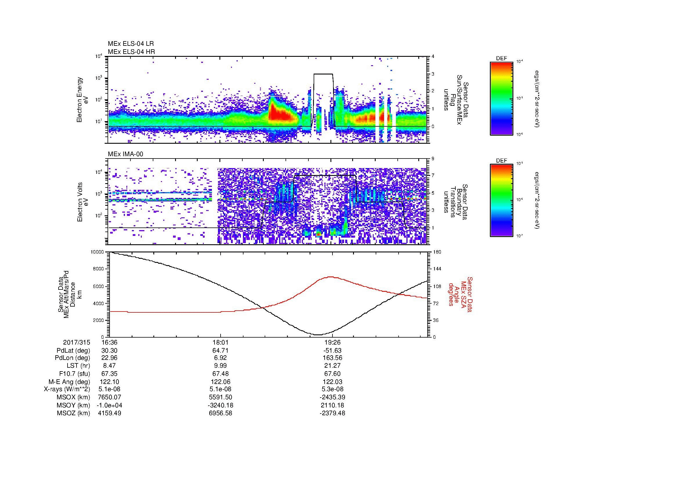This screenshot has height=479, width=678.
Task: Click the Electron Energy eV axis label
Action: [x=83, y=100]
